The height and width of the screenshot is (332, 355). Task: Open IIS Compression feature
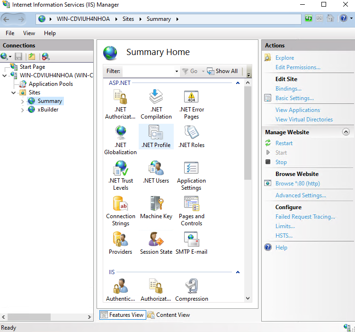pos(192,290)
